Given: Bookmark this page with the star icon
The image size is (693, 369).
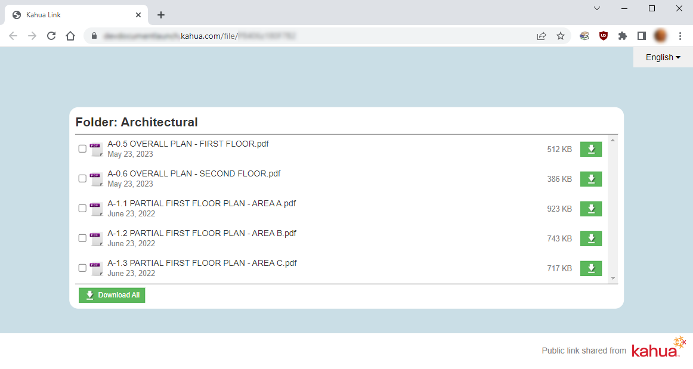Looking at the screenshot, I should (x=561, y=36).
